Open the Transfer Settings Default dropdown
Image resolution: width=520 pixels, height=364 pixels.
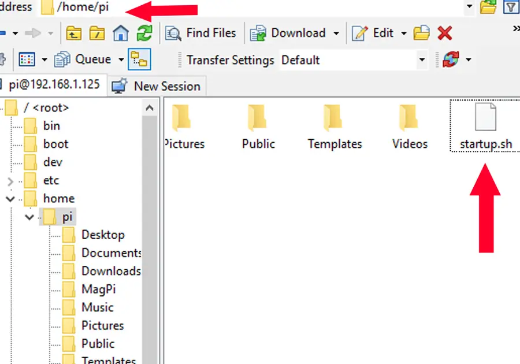(422, 60)
